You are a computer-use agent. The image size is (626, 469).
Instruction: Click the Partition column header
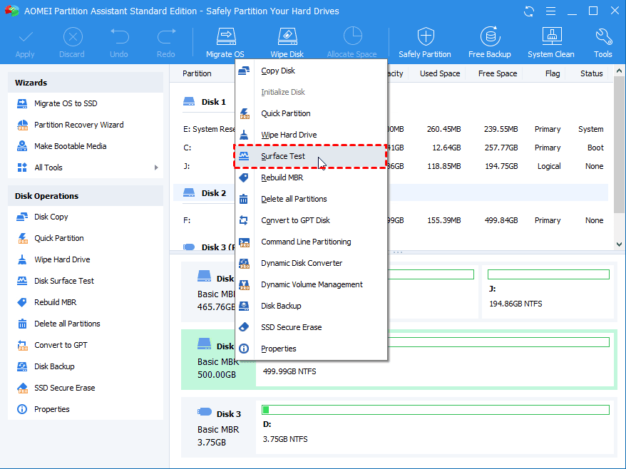pos(197,73)
